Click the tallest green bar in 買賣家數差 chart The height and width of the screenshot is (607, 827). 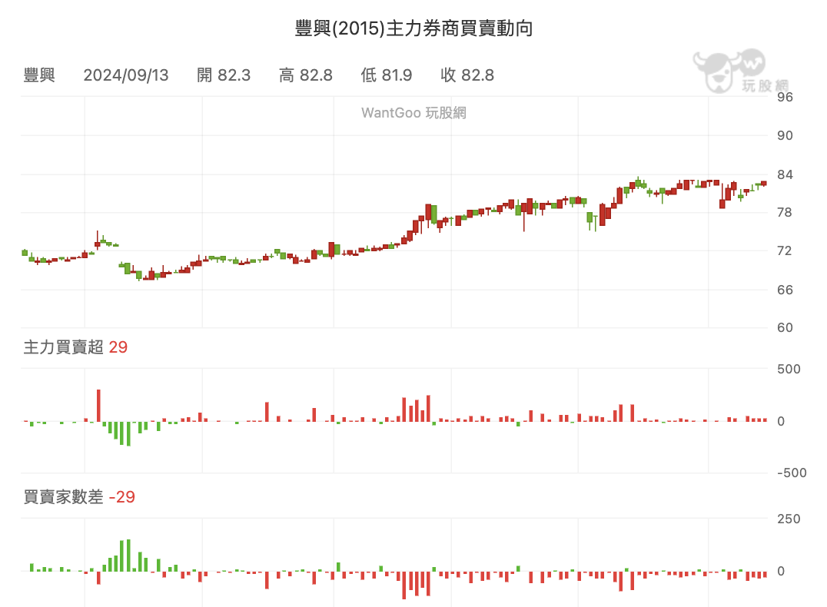128,556
